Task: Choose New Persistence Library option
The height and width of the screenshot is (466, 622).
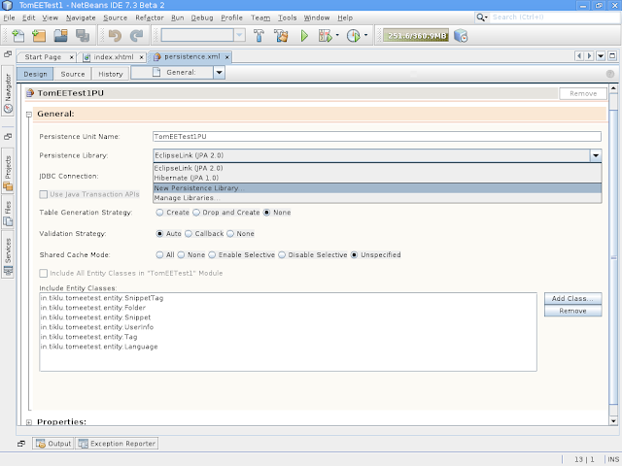Action: click(x=377, y=187)
